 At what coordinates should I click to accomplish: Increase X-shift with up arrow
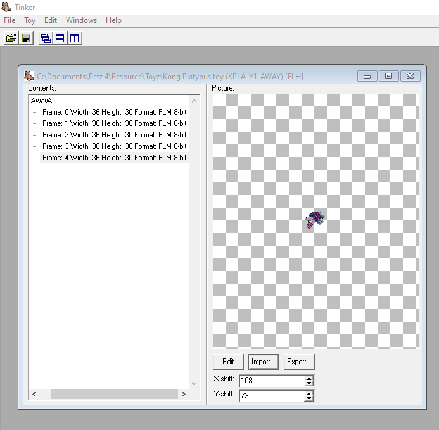[x=309, y=378]
